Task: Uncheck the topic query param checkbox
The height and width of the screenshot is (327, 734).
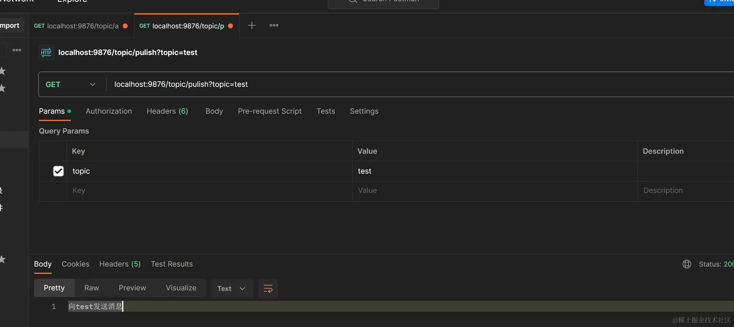Action: pos(58,171)
